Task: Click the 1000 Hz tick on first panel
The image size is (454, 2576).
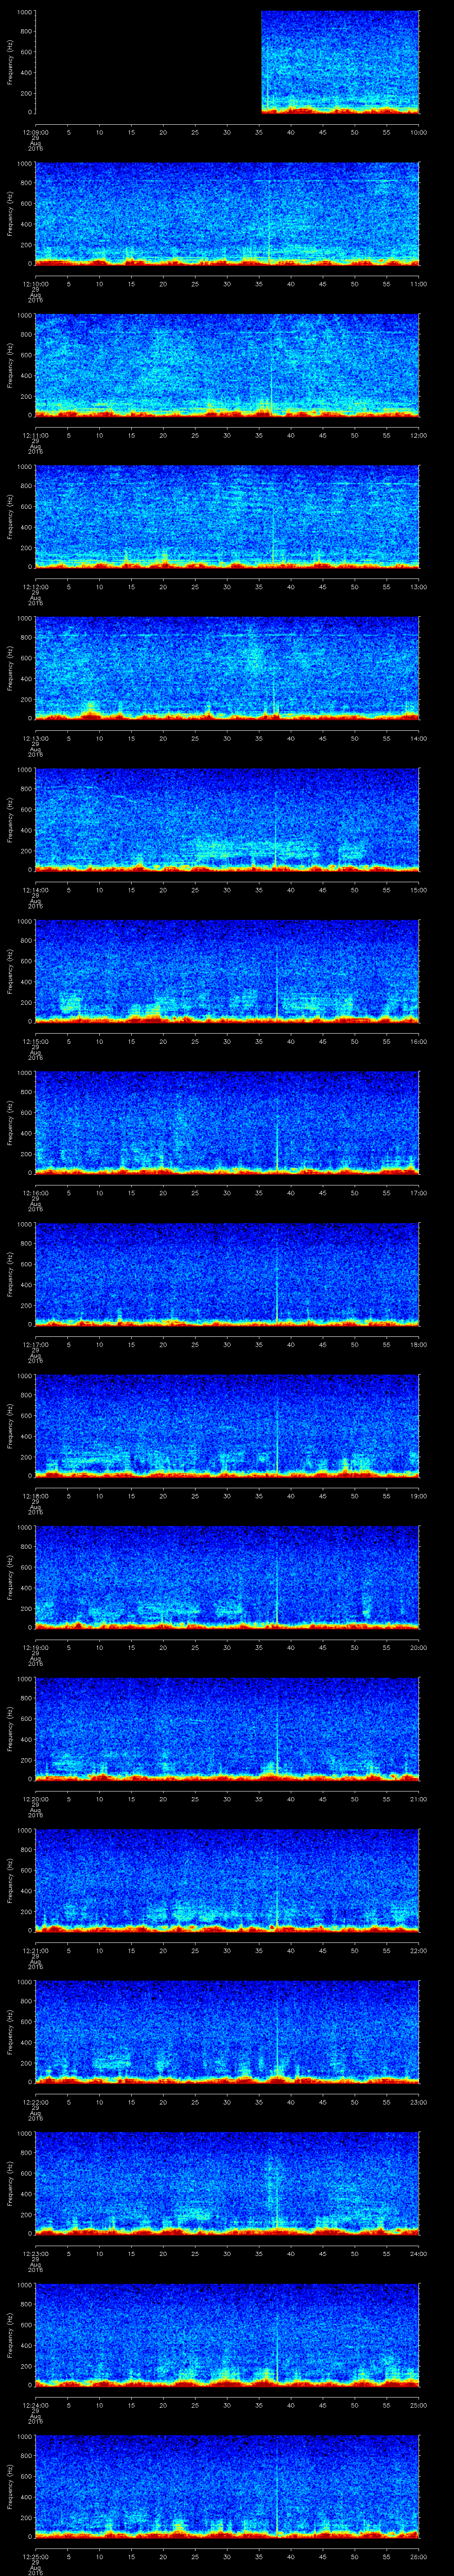Action: [22, 12]
